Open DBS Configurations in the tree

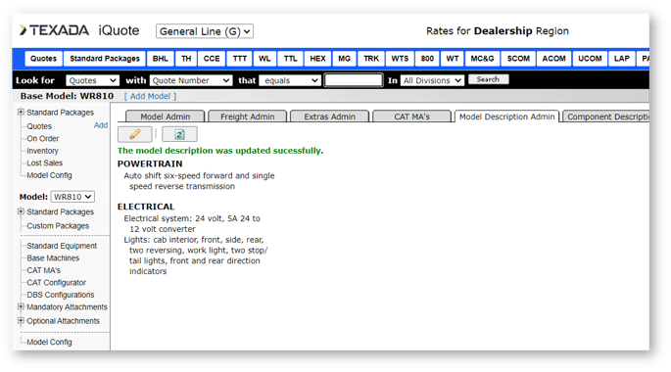[61, 295]
